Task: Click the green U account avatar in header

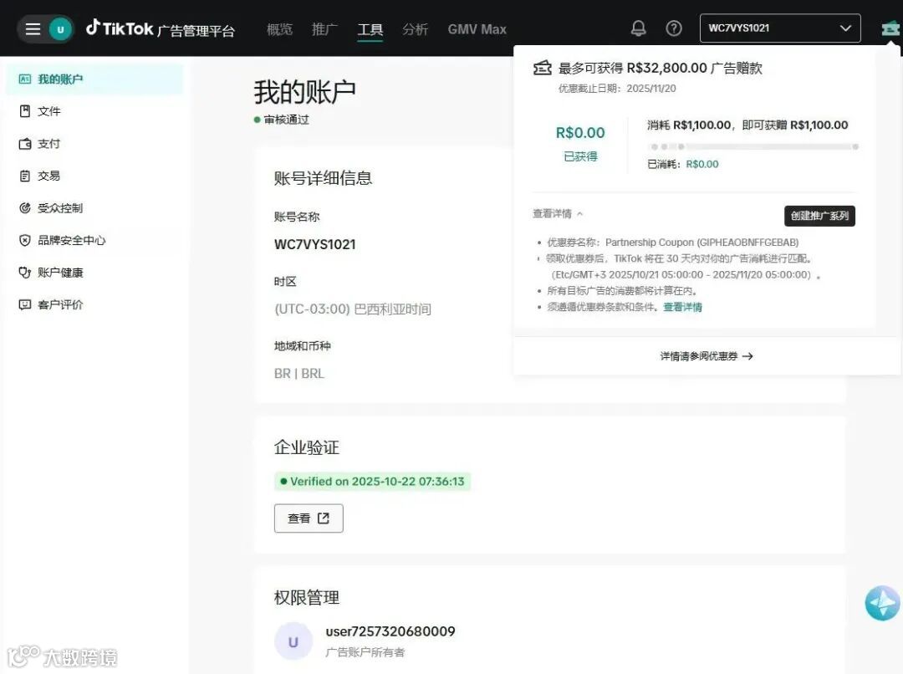Action: 60,28
